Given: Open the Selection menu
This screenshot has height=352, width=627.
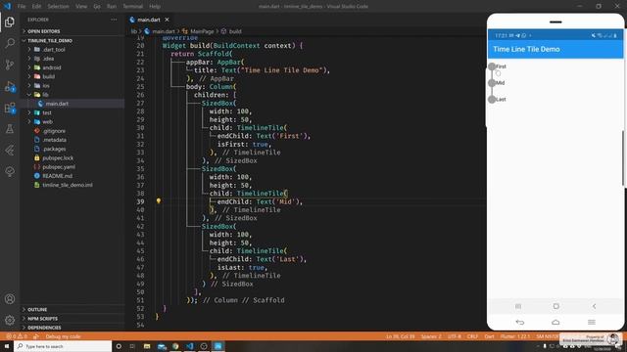Looking at the screenshot, I should pos(59,7).
